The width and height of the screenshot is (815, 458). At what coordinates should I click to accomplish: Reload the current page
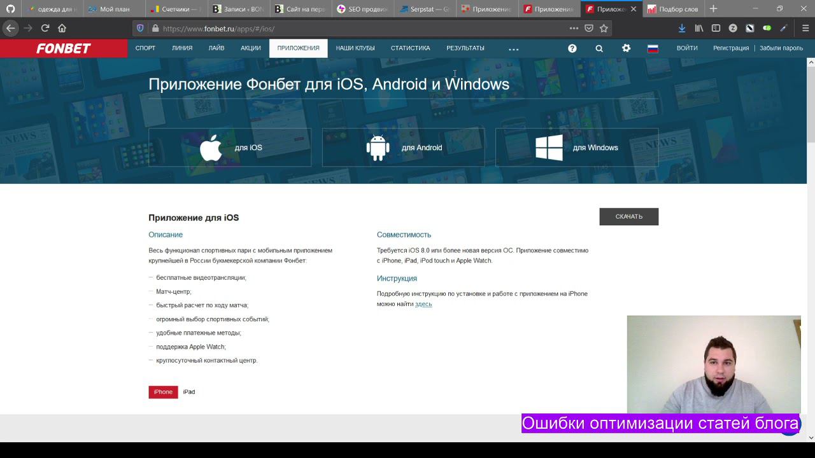(x=45, y=28)
